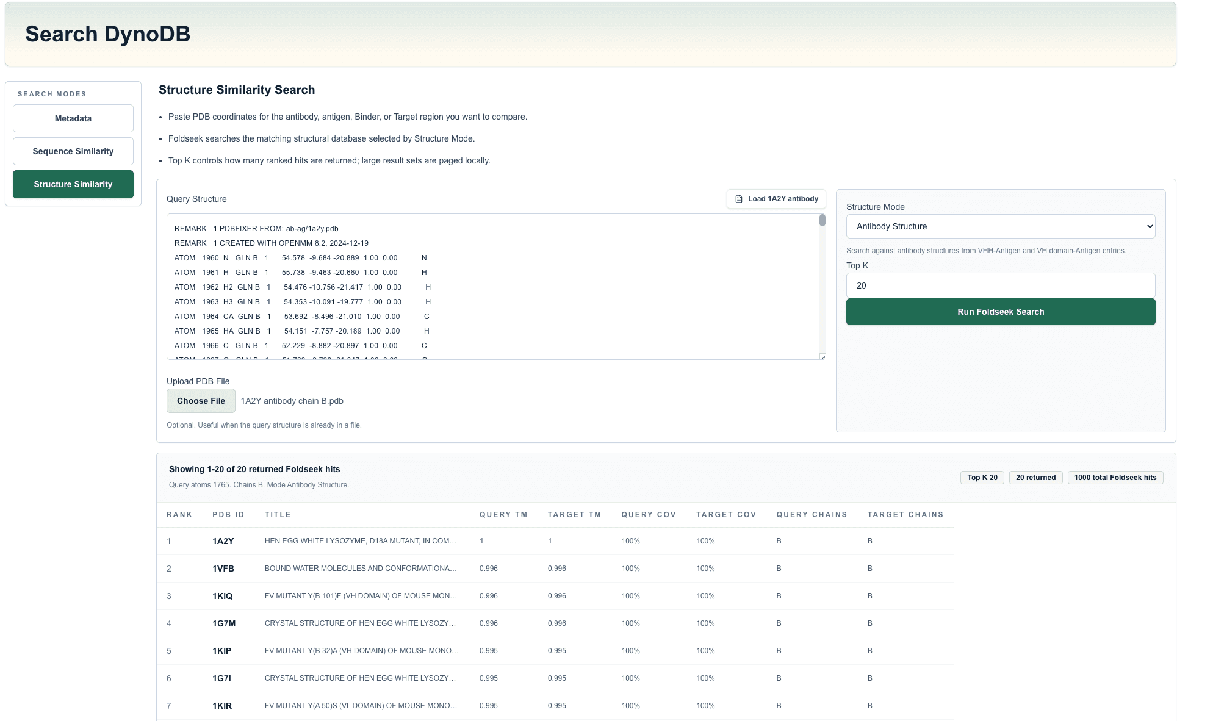Viewport: 1213px width, 721px height.
Task: Click the QUERY CHAINS column header
Action: coord(812,515)
